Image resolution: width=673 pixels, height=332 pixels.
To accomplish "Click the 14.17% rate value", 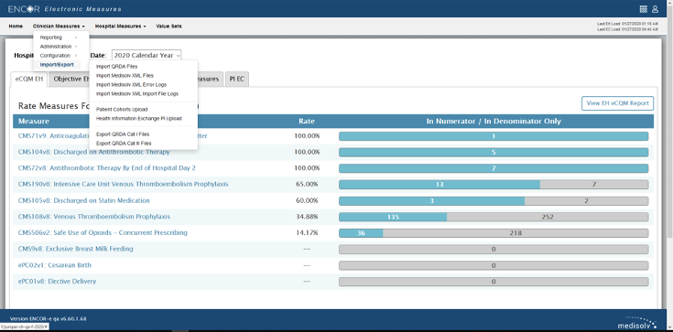I will click(x=307, y=233).
